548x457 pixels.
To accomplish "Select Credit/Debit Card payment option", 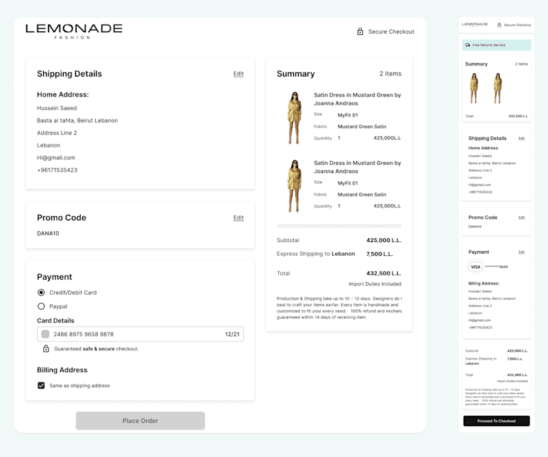I will pyautogui.click(x=41, y=292).
